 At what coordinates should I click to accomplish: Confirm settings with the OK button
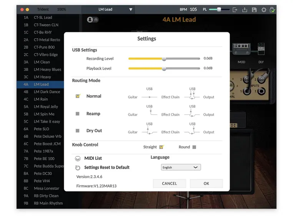[x=206, y=183]
